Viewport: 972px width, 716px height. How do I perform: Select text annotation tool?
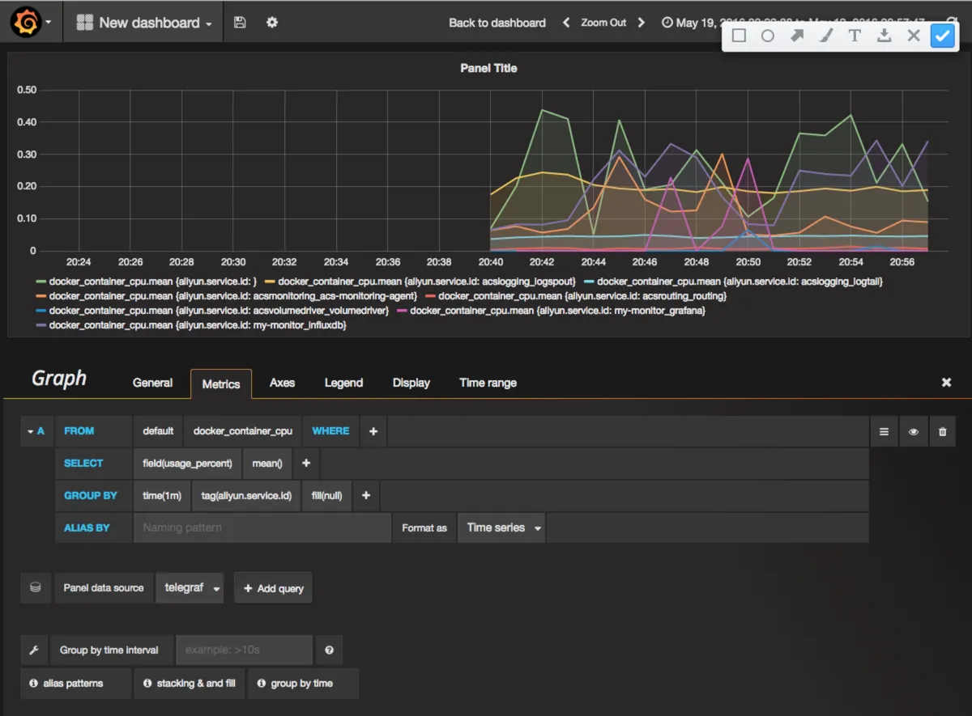pyautogui.click(x=855, y=36)
